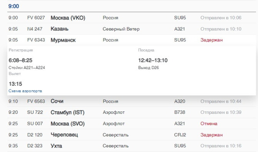
Task: Select the Ухта D2 323 flight row
Action: pyautogui.click(x=132, y=146)
